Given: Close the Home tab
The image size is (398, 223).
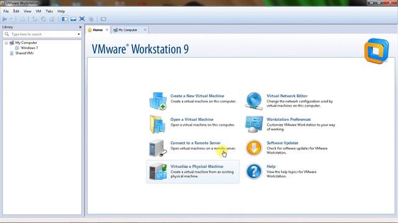Looking at the screenshot, I should [107, 30].
